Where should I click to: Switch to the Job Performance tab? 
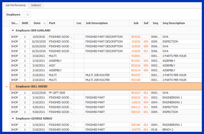[15, 6]
